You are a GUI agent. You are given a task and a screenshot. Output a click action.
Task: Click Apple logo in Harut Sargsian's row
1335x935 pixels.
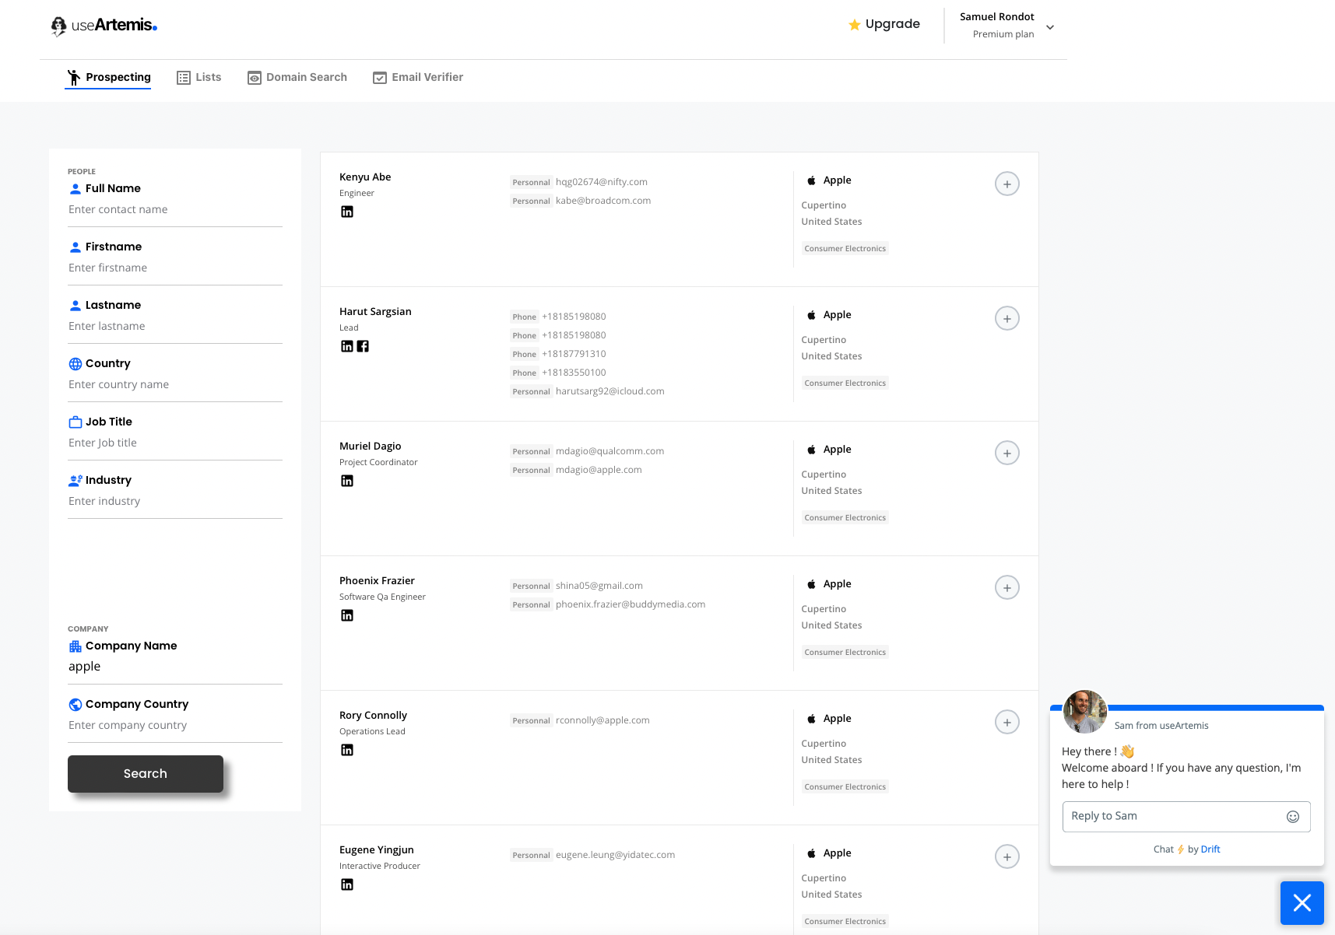coord(811,315)
